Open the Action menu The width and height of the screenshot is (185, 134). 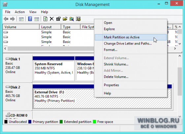coord(20,12)
